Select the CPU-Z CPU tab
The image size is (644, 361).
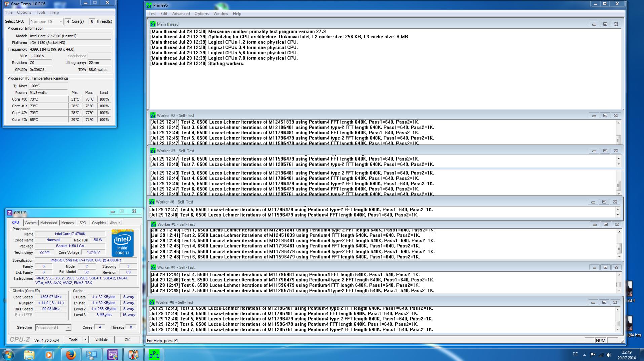click(x=15, y=222)
